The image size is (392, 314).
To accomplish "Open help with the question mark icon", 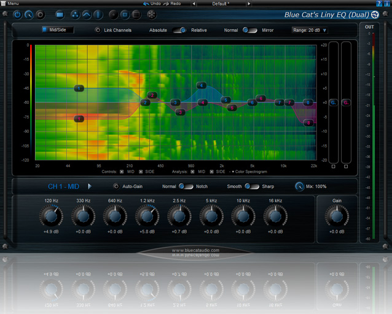I will click(x=379, y=3).
